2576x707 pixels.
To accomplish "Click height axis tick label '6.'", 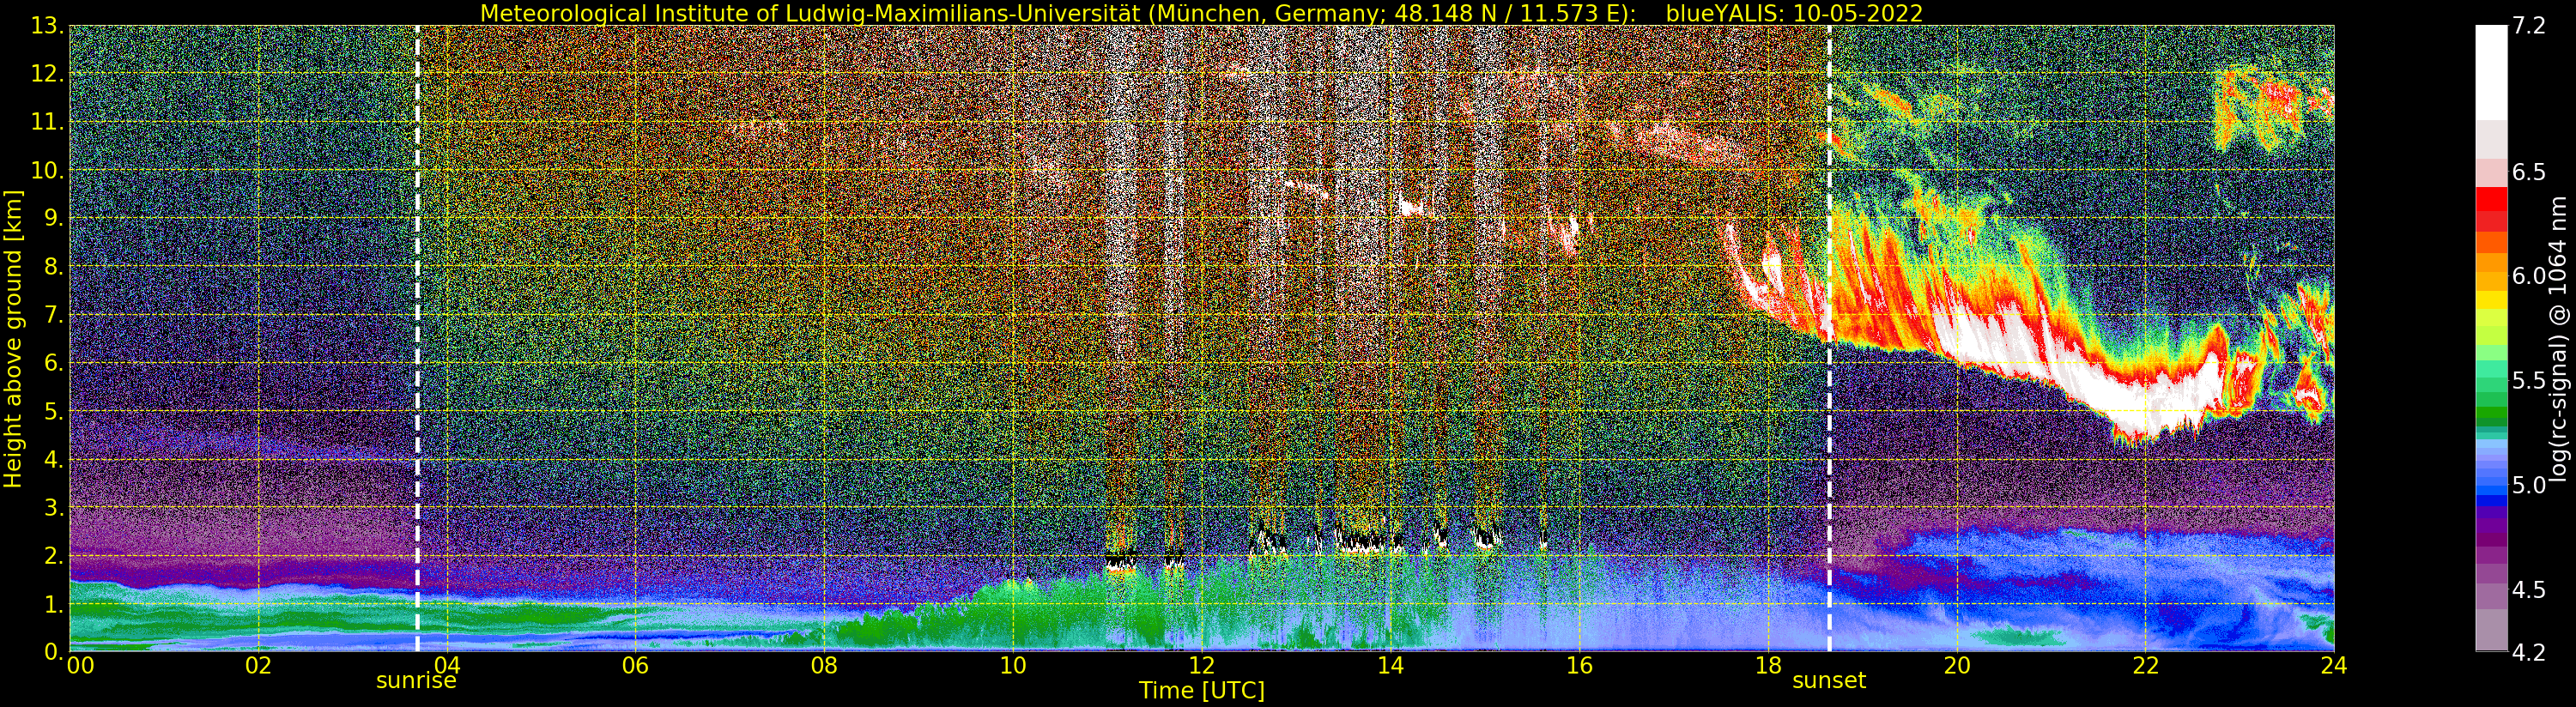I will [53, 363].
